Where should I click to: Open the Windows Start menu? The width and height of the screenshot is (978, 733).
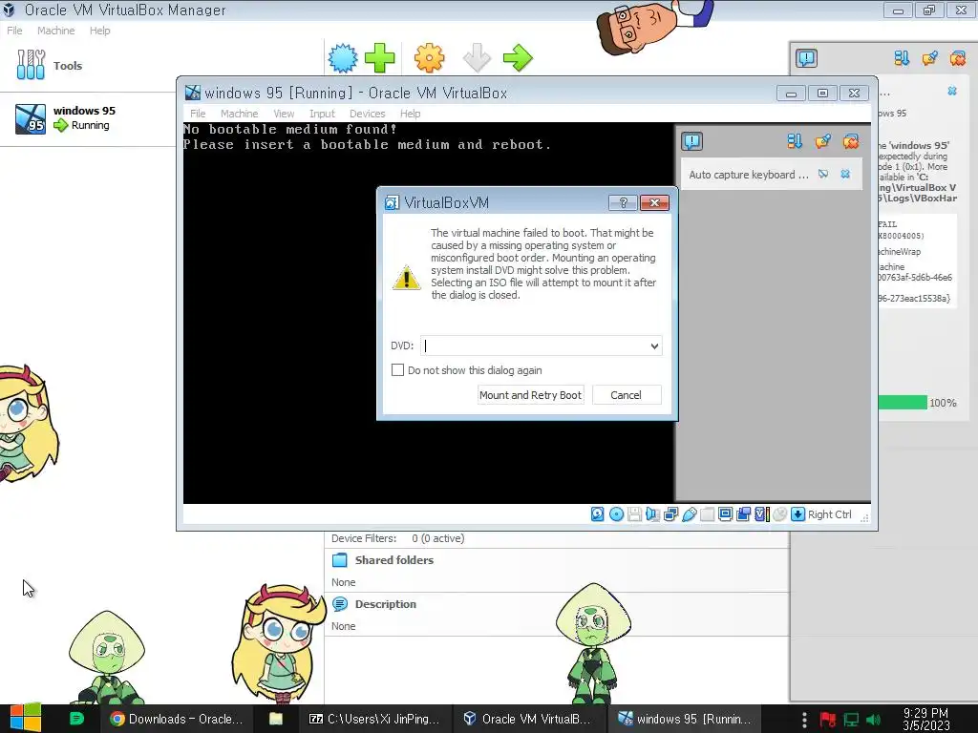pos(26,718)
